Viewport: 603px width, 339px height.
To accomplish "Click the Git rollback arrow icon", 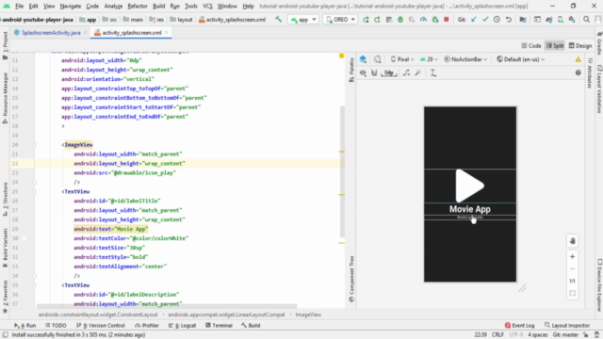I will click(509, 19).
